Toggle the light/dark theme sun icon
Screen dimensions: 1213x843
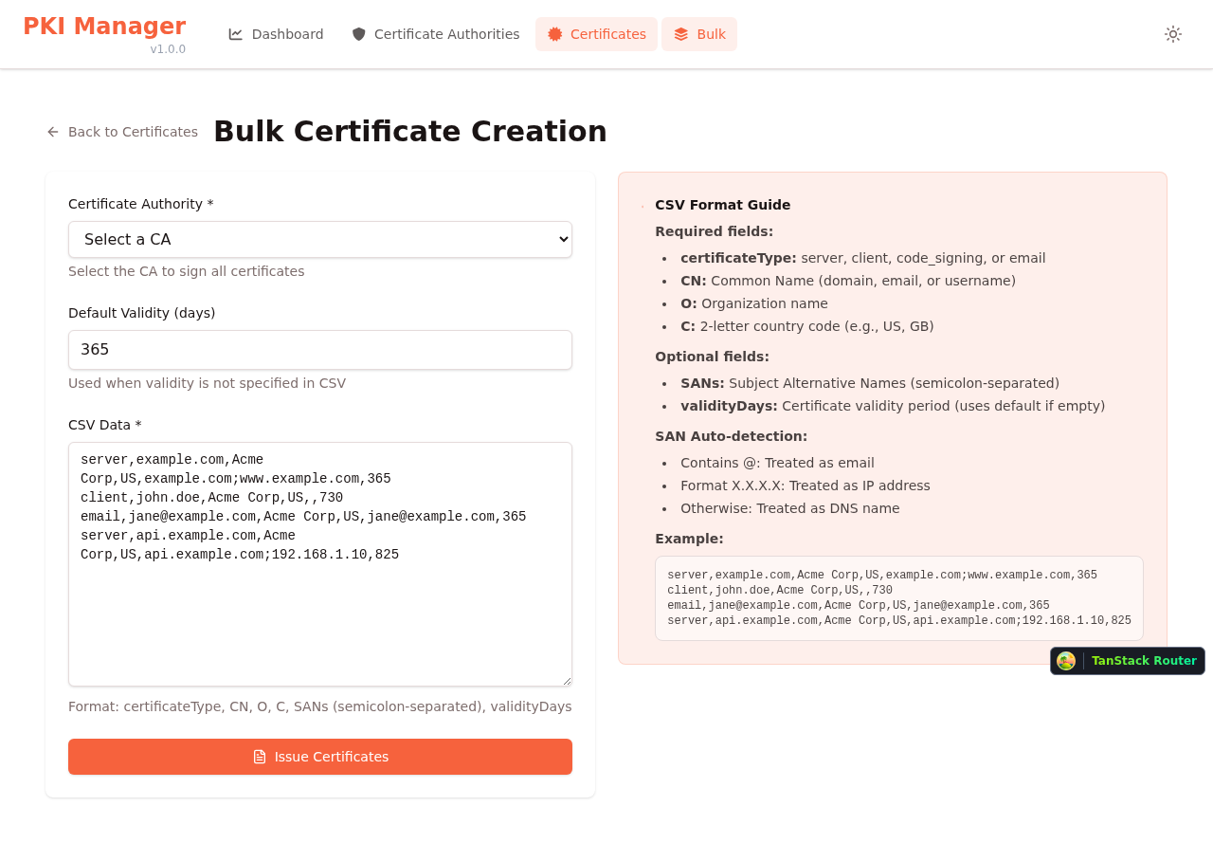point(1173,34)
